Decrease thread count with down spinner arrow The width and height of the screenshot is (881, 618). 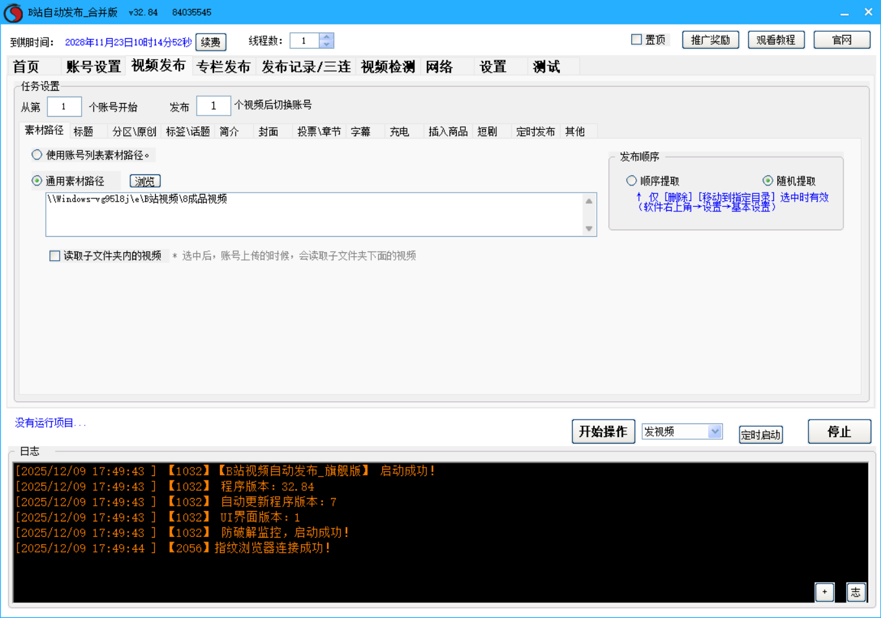pyautogui.click(x=326, y=45)
